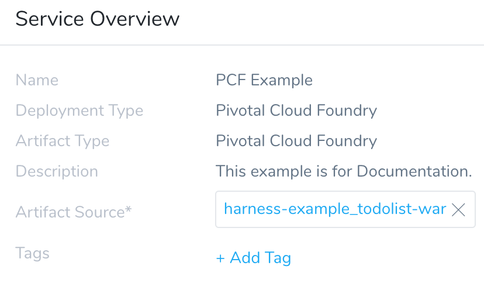Click the Description label
Screen dimensions: 484x283
[x=57, y=171]
